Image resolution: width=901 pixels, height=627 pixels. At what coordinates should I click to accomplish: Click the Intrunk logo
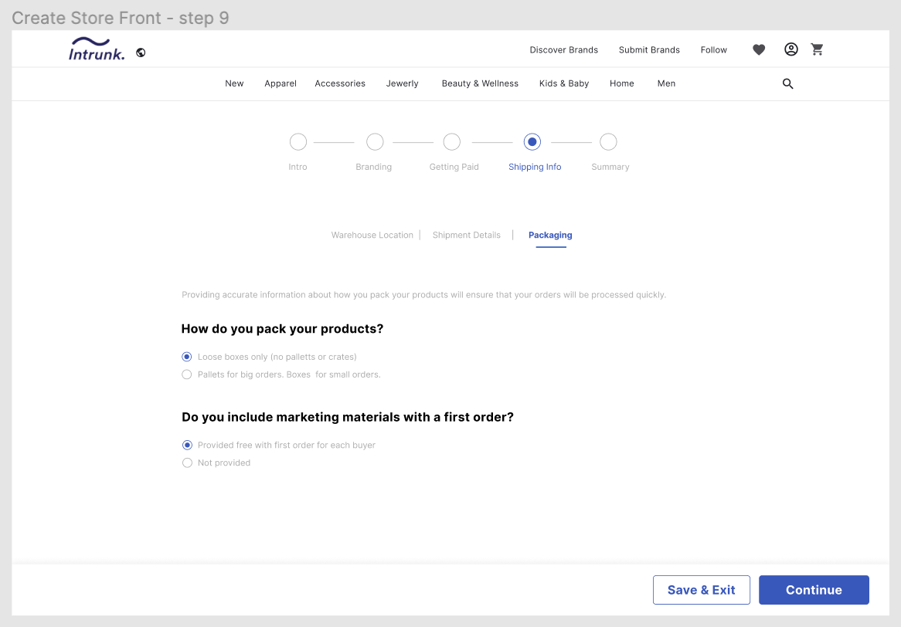(x=96, y=49)
